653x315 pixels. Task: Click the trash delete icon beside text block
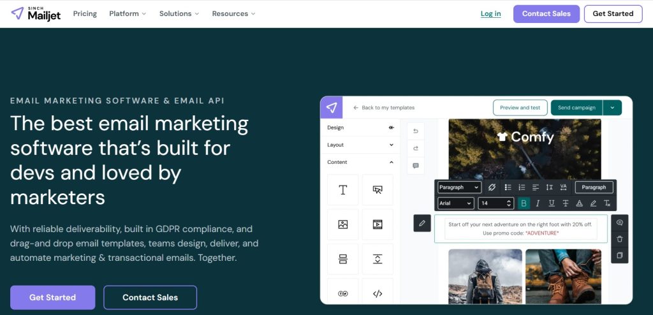point(620,238)
